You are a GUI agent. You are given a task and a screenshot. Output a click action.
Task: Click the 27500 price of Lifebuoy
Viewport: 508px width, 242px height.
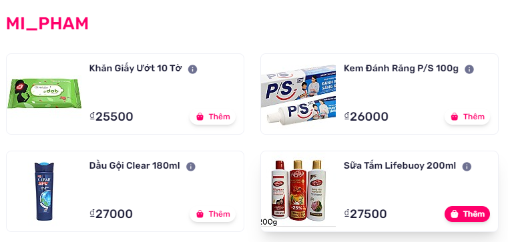365,214
